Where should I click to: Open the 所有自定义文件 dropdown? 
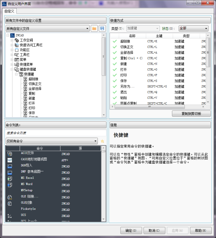(48, 28)
